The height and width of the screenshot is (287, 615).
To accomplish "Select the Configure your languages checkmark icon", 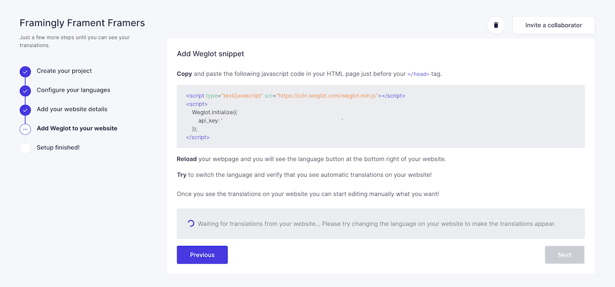I will pos(25,91).
